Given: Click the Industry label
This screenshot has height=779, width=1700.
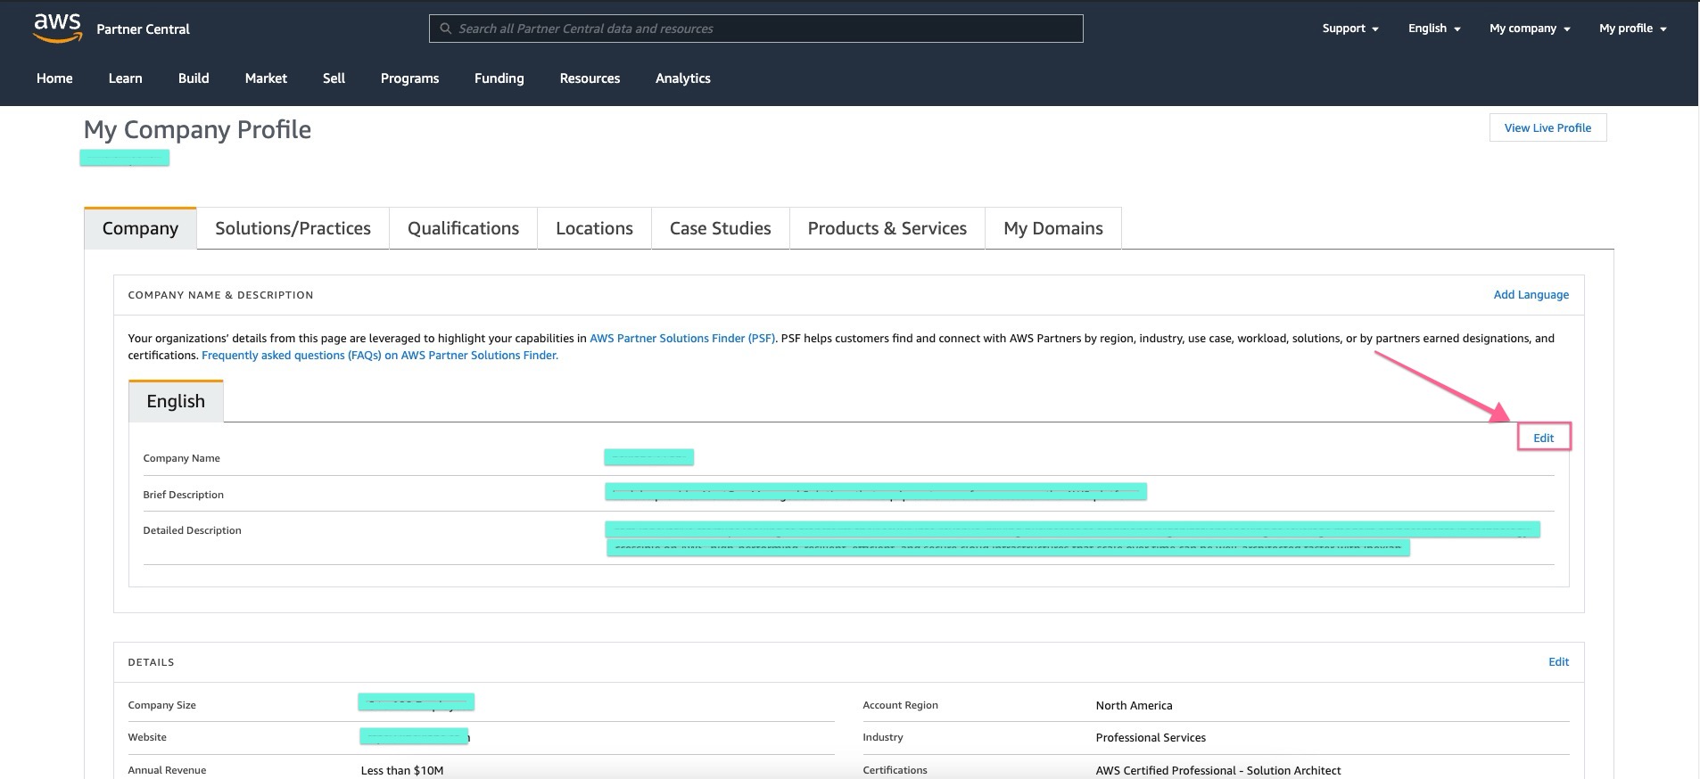Looking at the screenshot, I should tap(882, 737).
